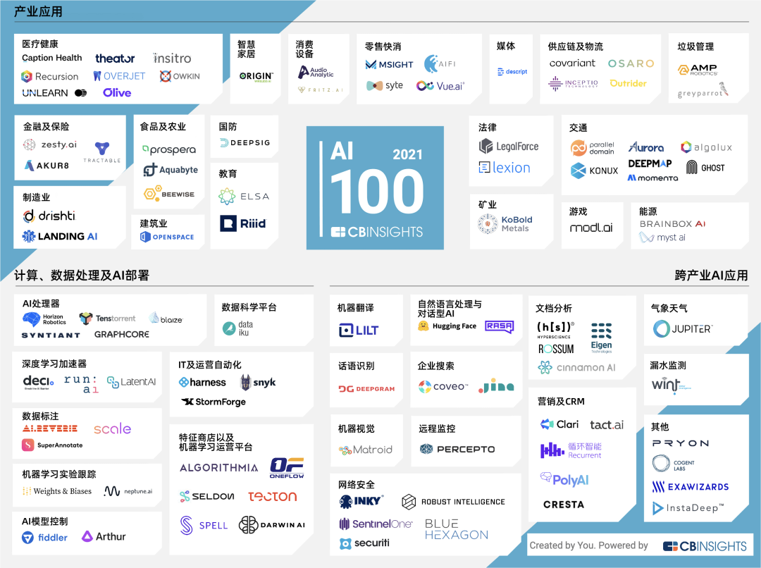
Task: Click the JUPITER logo under weather
Action: [682, 328]
